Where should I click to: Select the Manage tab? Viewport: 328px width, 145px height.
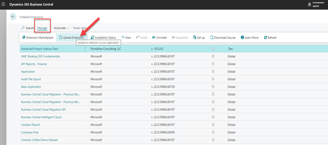tap(42, 28)
